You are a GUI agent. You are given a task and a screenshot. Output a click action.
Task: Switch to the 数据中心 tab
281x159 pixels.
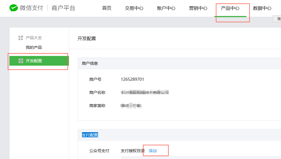[262, 8]
